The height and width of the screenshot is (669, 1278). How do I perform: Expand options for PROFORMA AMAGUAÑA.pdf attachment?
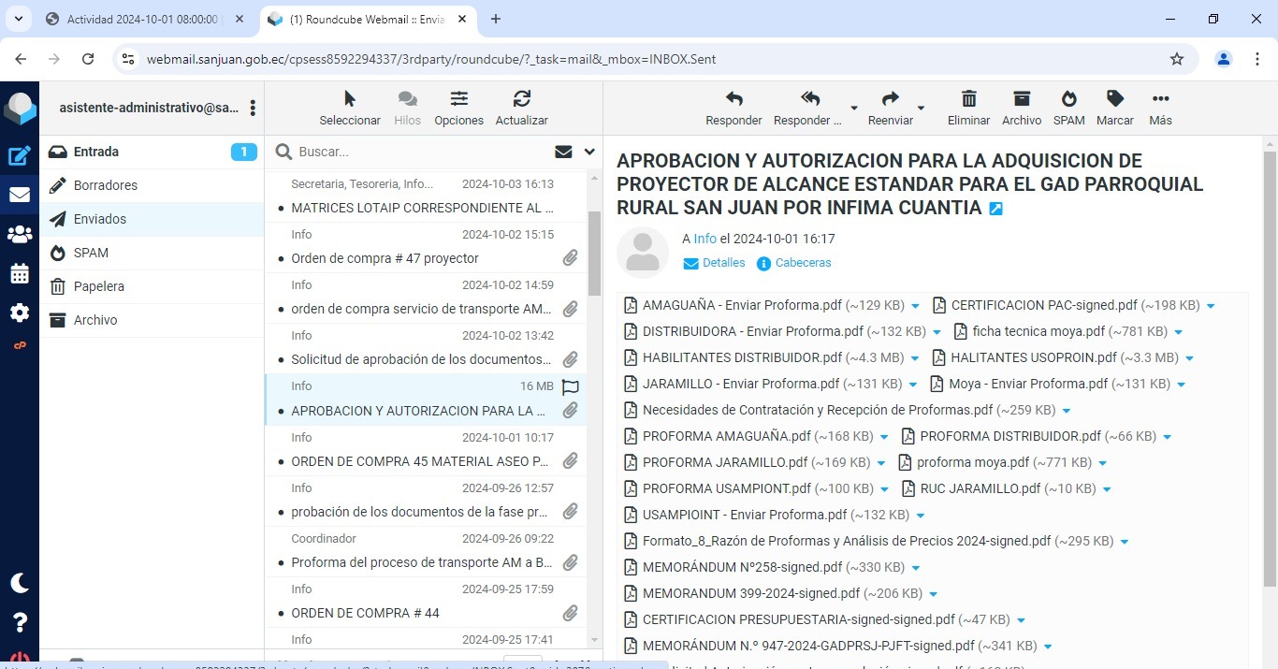(881, 437)
